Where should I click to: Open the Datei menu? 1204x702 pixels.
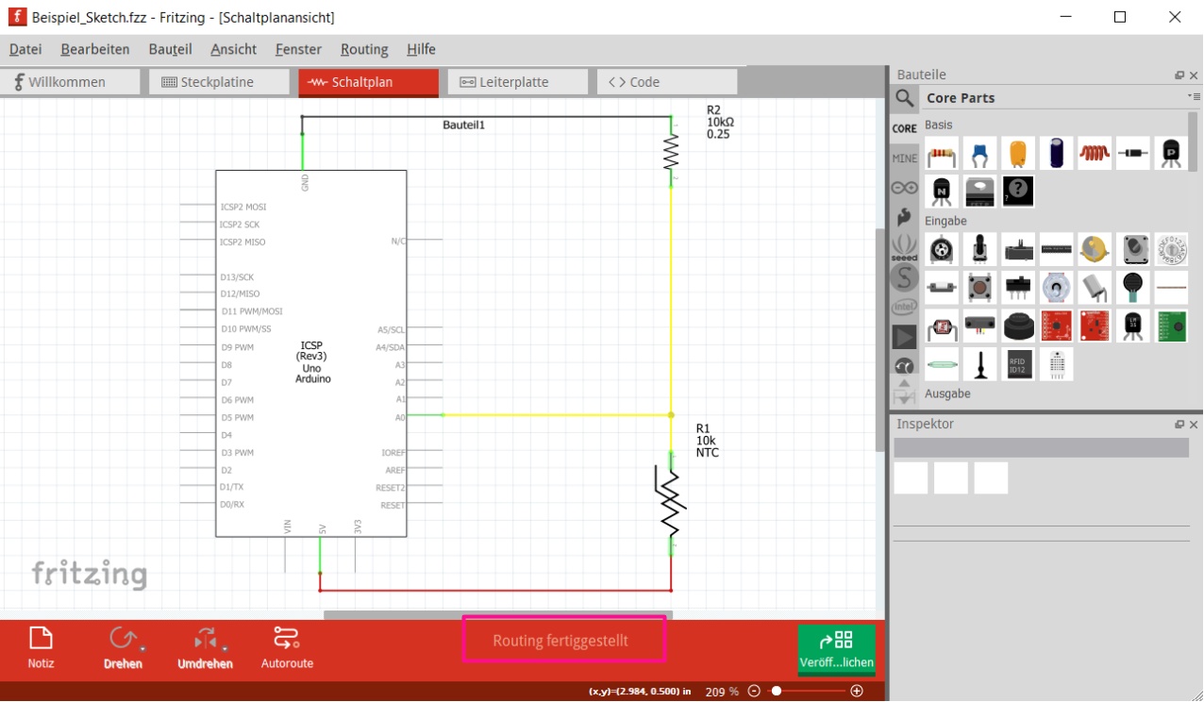25,49
